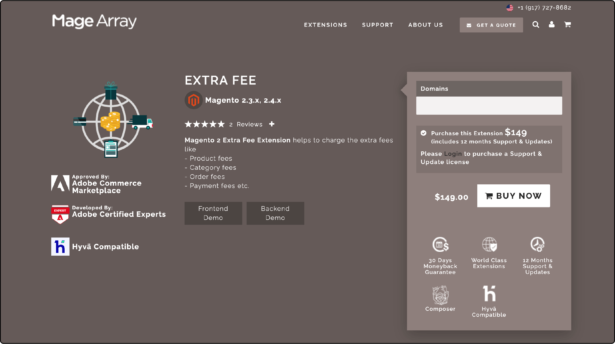The height and width of the screenshot is (344, 615).
Task: Click the add review plus icon
Action: 272,124
